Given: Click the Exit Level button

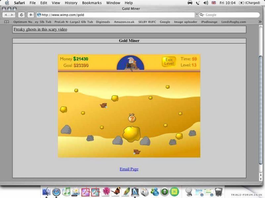Looking at the screenshot, I should pyautogui.click(x=169, y=62).
